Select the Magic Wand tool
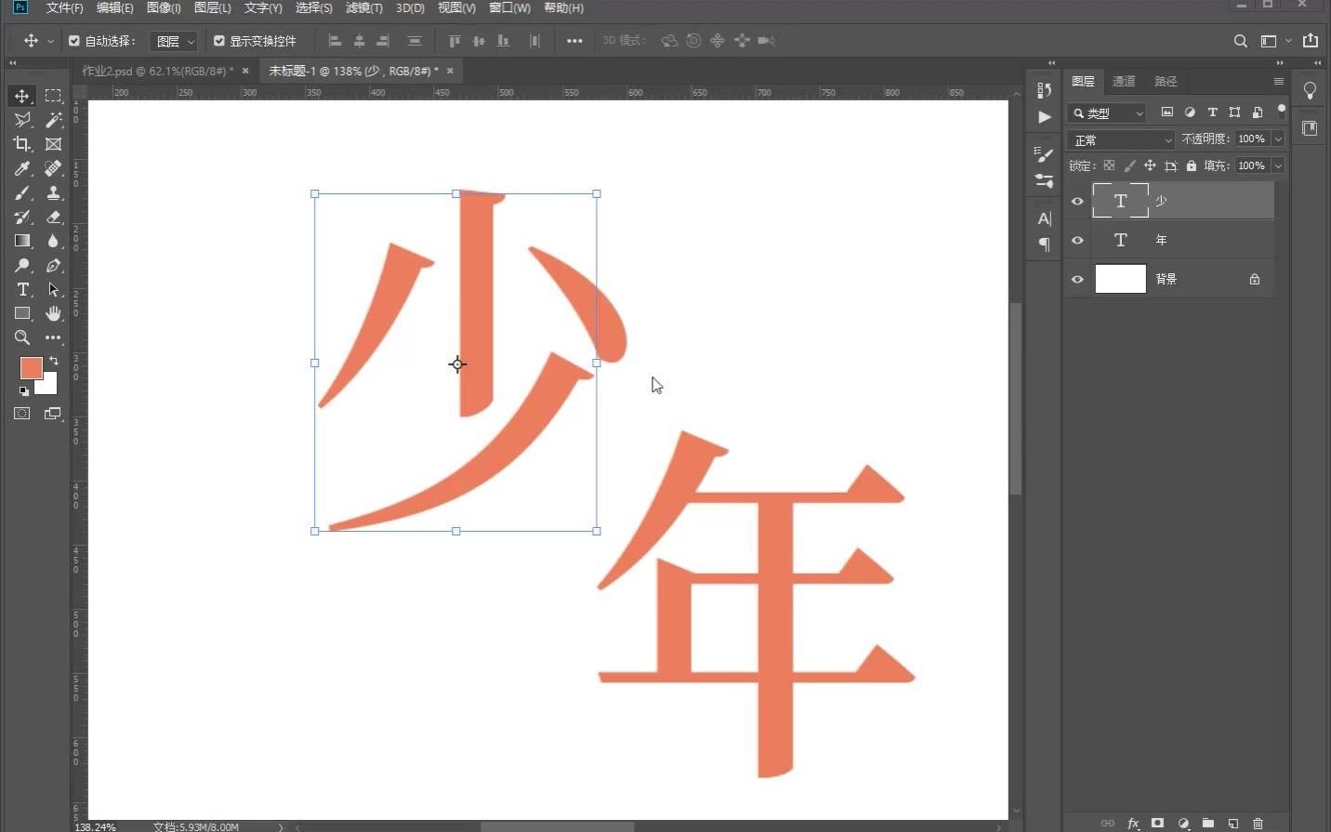 point(53,120)
